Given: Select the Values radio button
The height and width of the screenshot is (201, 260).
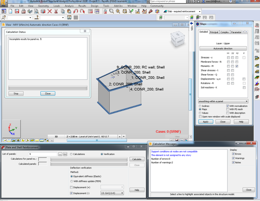Looking at the screenshot, I should [200, 113].
